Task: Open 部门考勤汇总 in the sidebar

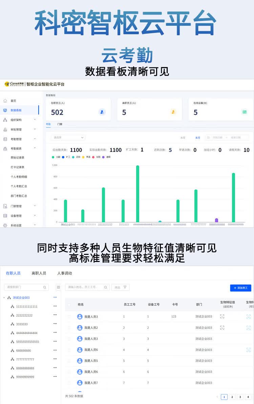Action: point(19,196)
